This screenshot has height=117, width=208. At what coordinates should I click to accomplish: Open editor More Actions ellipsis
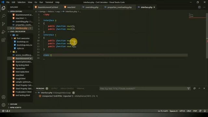point(204,7)
